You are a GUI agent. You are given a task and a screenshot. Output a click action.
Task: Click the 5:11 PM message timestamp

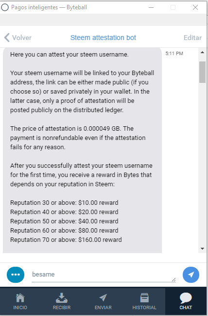click(x=174, y=54)
